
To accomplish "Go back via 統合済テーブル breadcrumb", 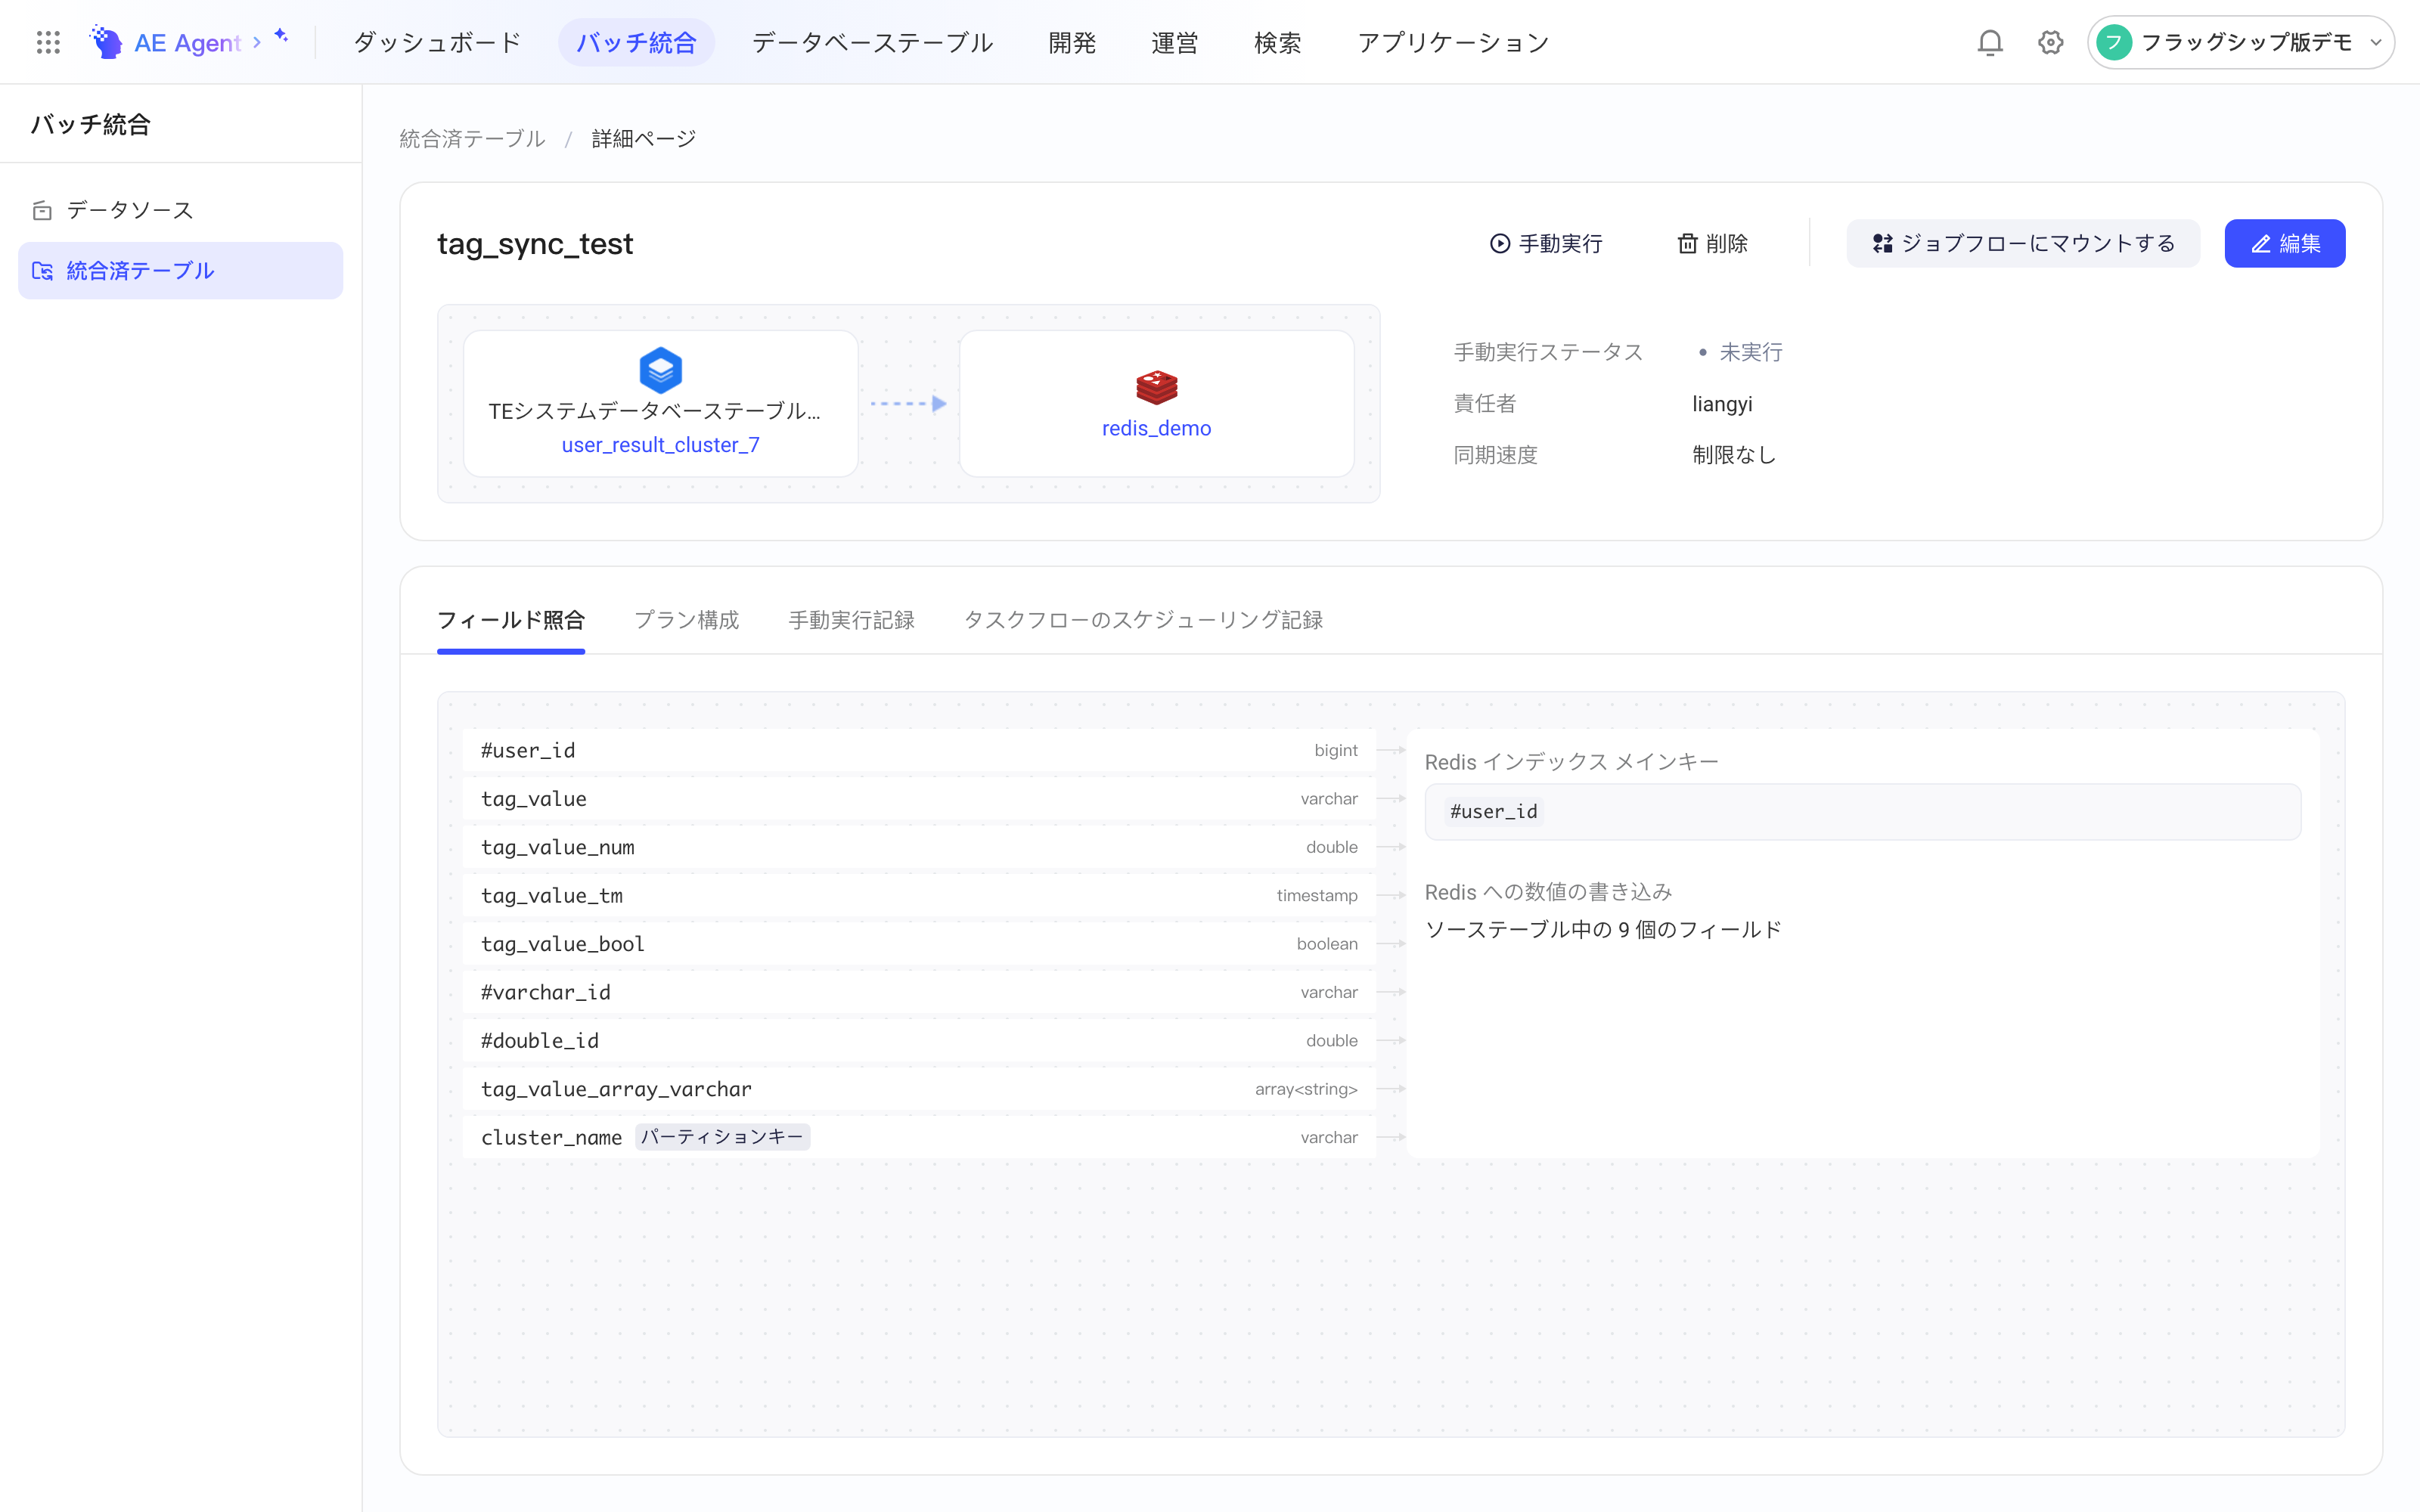I will click(x=472, y=138).
